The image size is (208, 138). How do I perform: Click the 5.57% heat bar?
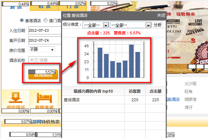(42, 72)
